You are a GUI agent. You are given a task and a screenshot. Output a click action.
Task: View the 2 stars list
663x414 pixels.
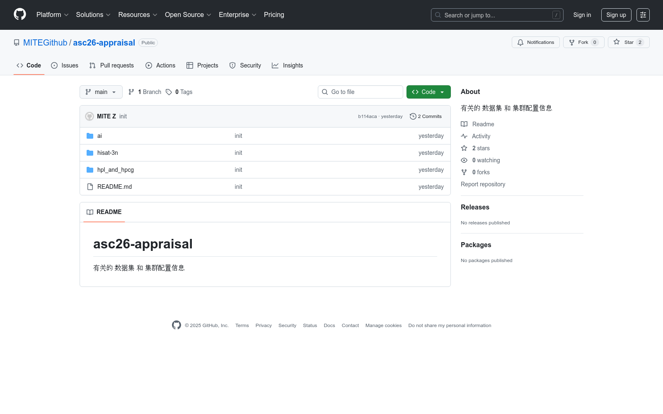click(x=475, y=148)
